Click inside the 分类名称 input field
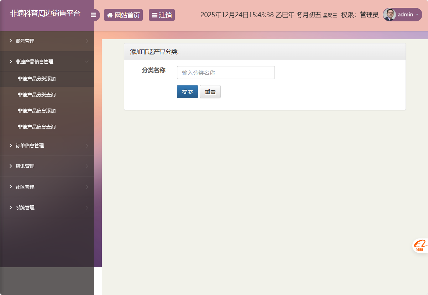The height and width of the screenshot is (295, 428). 225,72
